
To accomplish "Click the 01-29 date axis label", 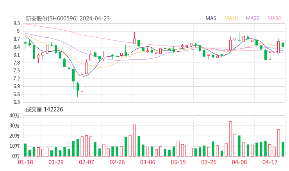I will coord(56,162).
